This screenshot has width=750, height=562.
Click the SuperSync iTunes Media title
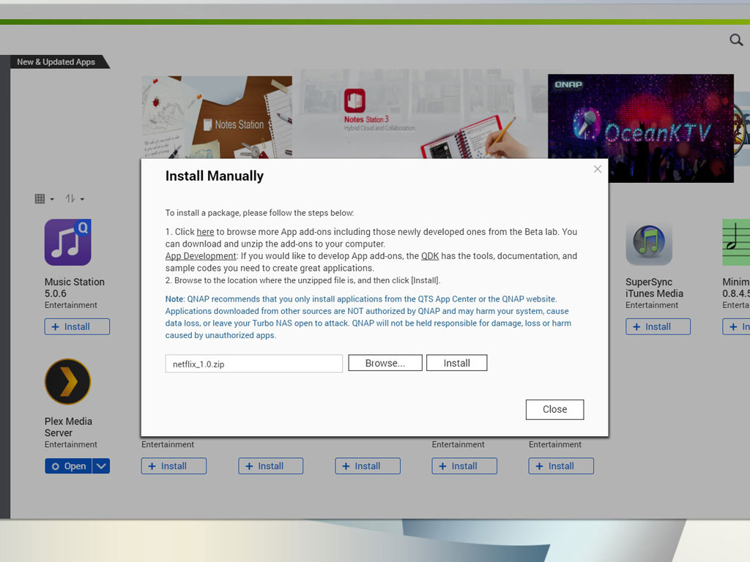[654, 288]
